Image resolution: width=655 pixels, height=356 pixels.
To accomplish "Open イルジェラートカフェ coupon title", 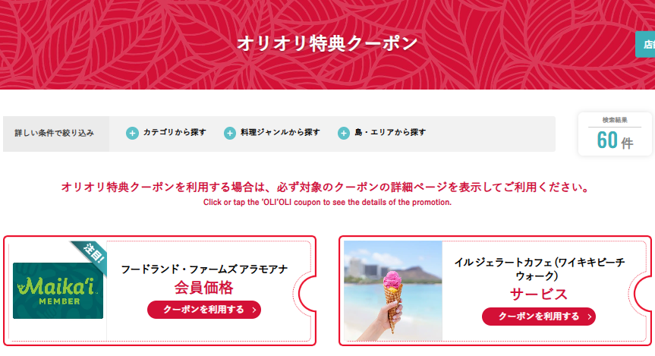I will (x=539, y=269).
